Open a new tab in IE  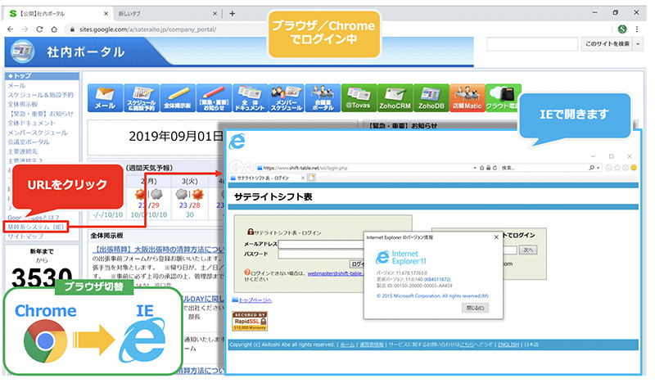312,178
